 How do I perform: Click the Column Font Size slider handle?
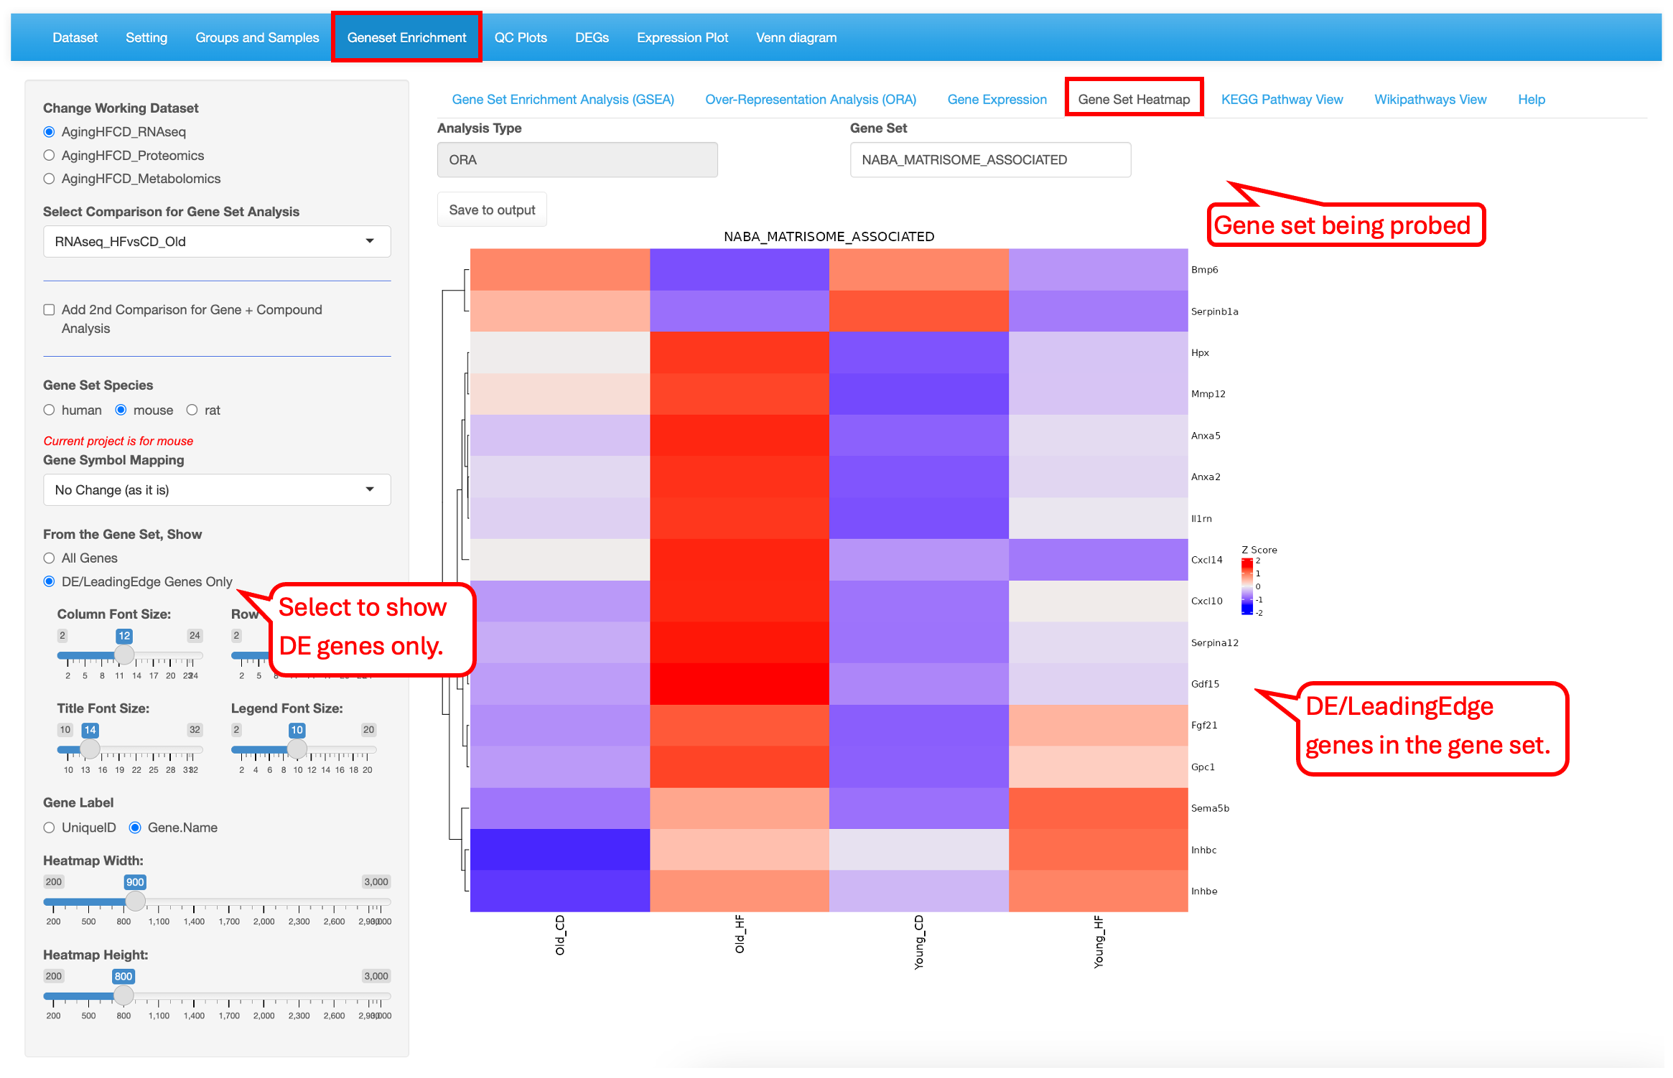124,655
